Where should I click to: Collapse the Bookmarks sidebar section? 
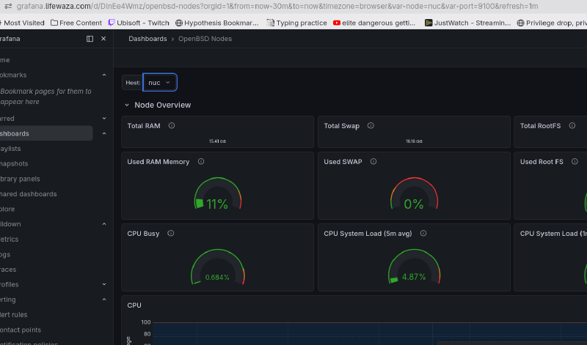(104, 75)
